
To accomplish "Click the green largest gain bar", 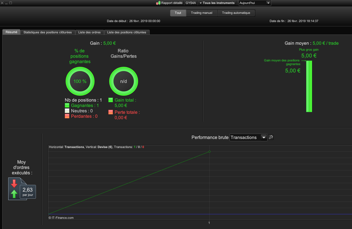I will click(x=309, y=86).
